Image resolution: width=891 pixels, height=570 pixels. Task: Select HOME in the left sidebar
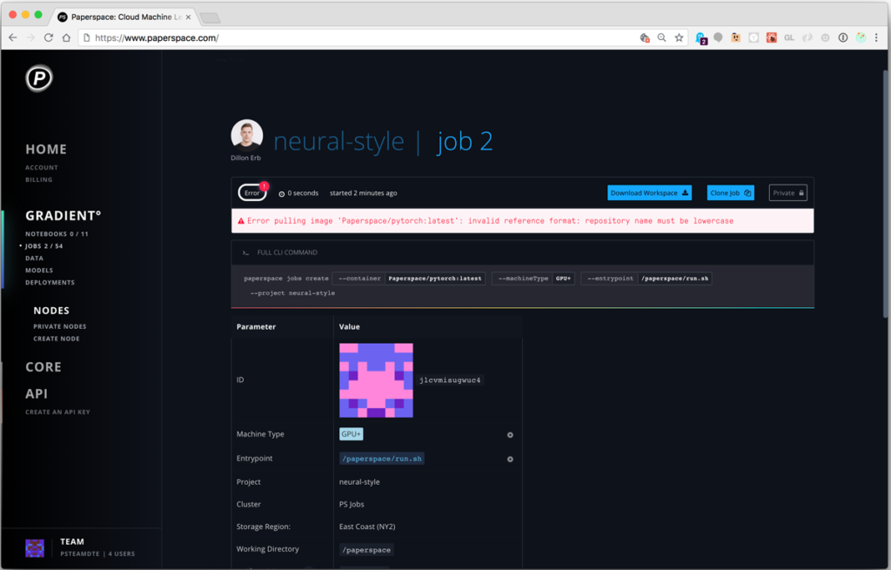pos(45,149)
